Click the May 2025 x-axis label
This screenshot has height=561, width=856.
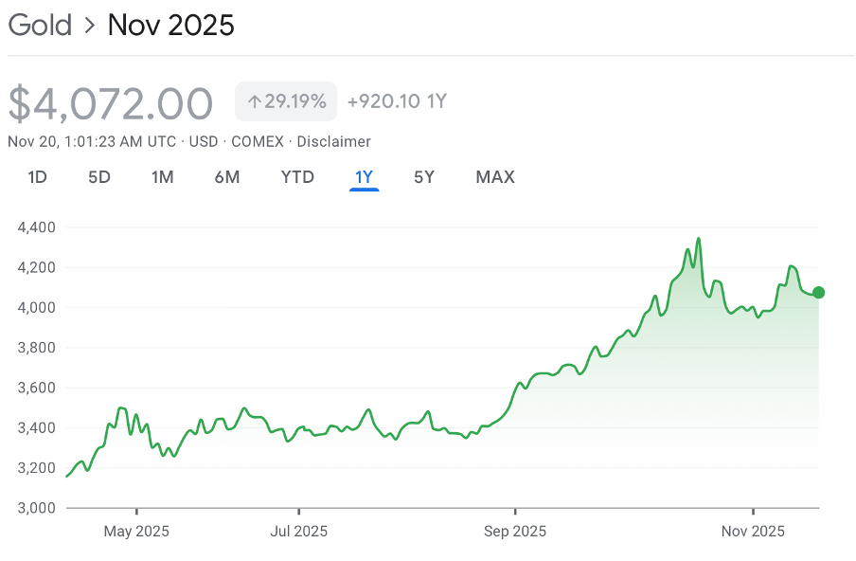(x=135, y=532)
